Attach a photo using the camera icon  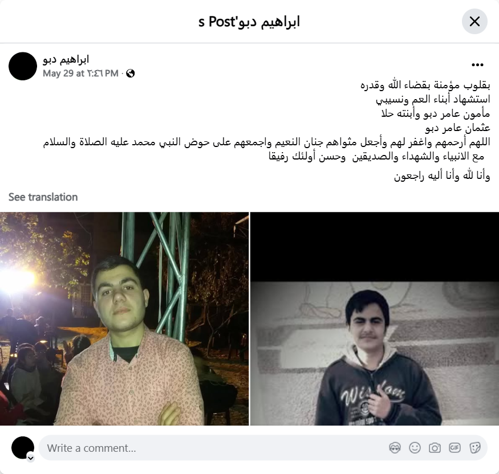(435, 448)
